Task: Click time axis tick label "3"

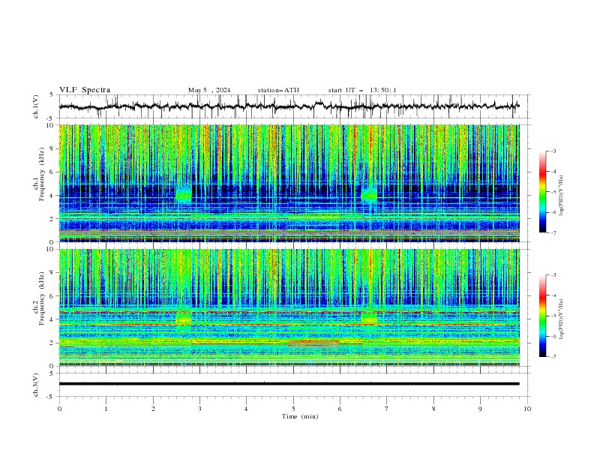Action: pyautogui.click(x=199, y=409)
